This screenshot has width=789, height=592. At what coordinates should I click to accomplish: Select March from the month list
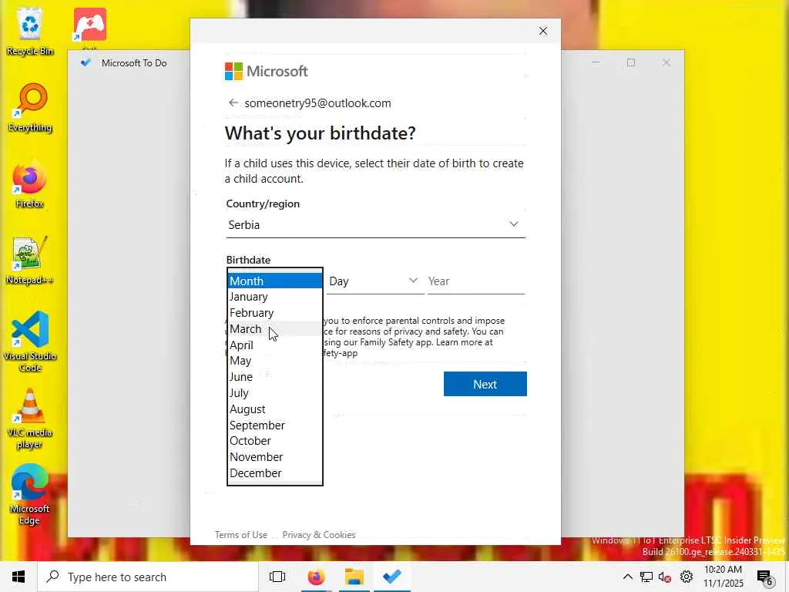pyautogui.click(x=275, y=329)
